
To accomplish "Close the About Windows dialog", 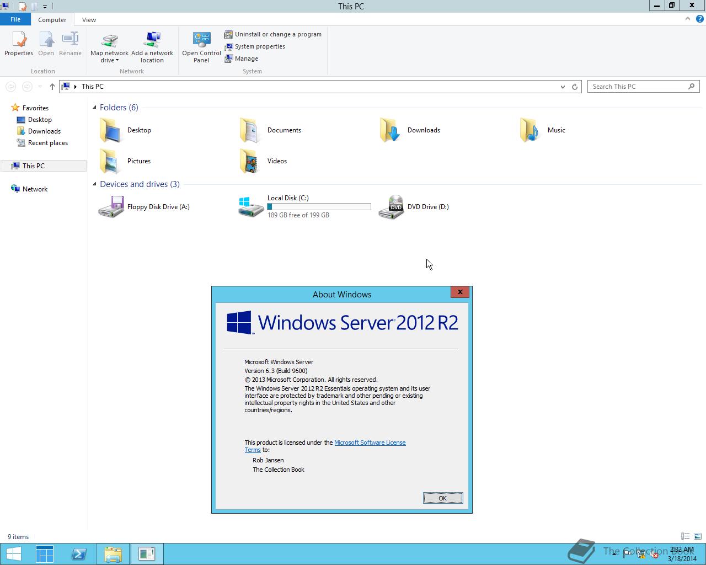I will (460, 292).
